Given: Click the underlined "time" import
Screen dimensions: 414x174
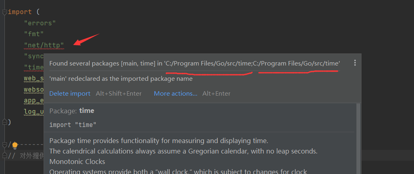Looking at the screenshot, I should [34, 67].
